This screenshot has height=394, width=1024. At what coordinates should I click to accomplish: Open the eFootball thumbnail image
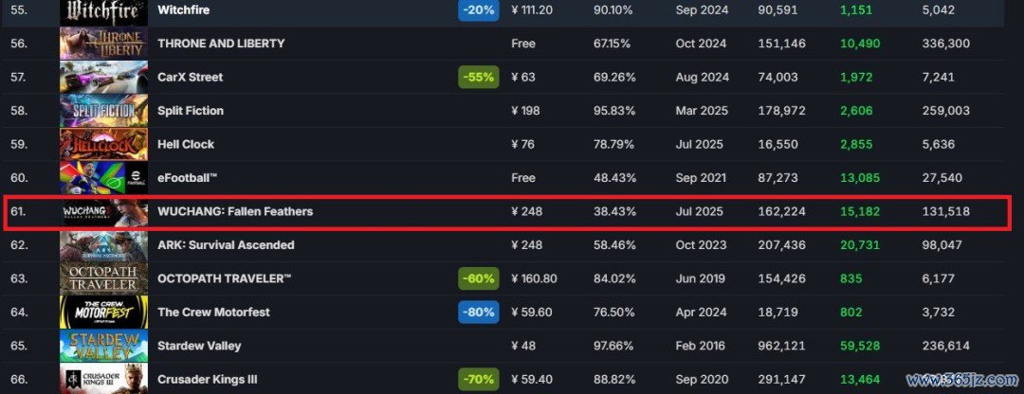point(104,178)
